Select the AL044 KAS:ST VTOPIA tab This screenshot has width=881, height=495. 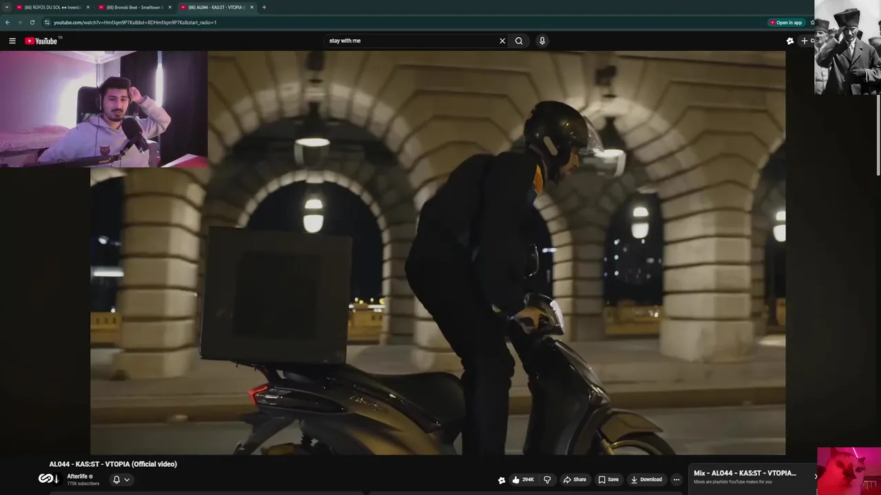point(217,7)
